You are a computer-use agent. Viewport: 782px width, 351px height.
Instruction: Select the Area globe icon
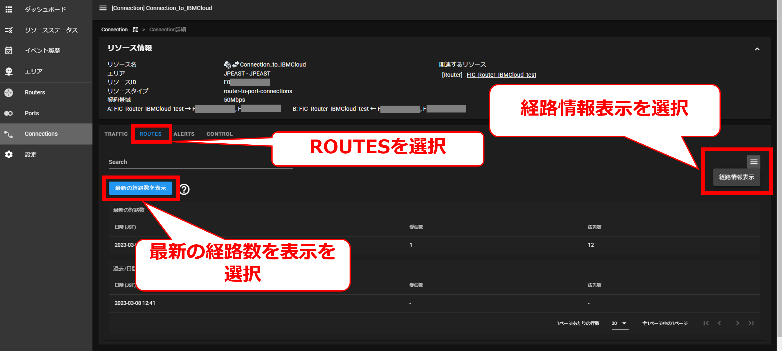(9, 71)
